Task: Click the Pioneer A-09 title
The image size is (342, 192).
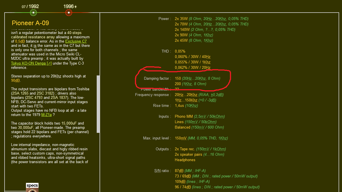Action: (30, 23)
